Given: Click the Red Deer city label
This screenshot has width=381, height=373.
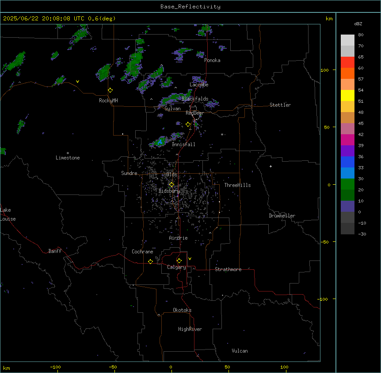Looking at the screenshot, I should [194, 113].
